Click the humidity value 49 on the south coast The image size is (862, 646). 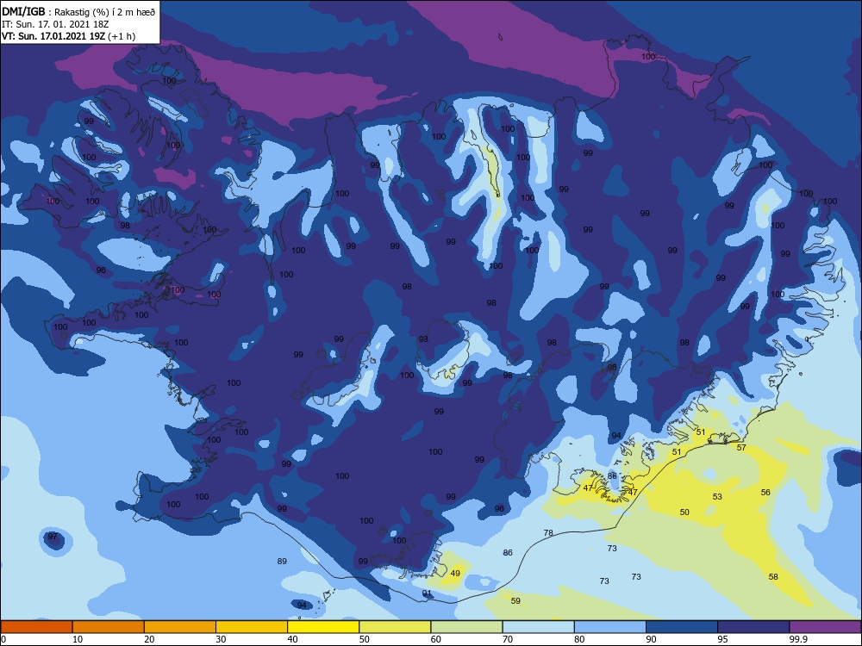coord(455,574)
